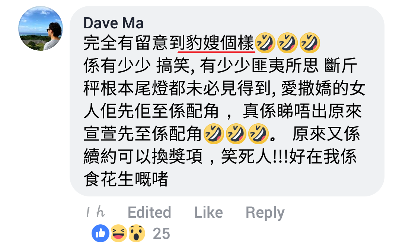This screenshot has width=402, height=249.
Task: Open the 1 h comment timestamp
Action: pyautogui.click(x=96, y=212)
